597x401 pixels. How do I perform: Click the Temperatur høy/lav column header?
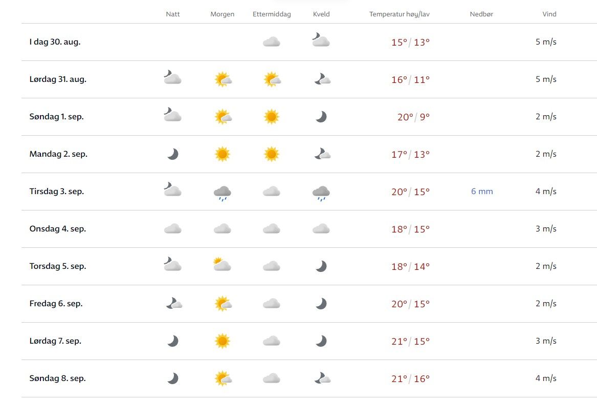coord(399,14)
